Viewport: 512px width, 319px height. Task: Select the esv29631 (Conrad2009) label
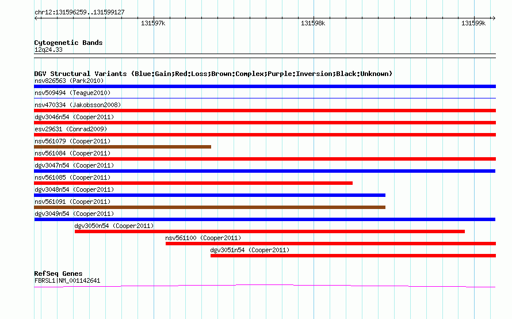tap(71, 129)
